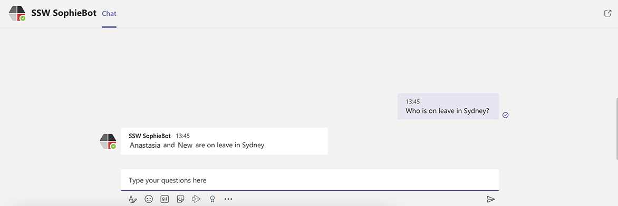Image resolution: width=618 pixels, height=206 pixels.
Task: Click the SSW SophieBot sender name in reply
Action: 150,136
